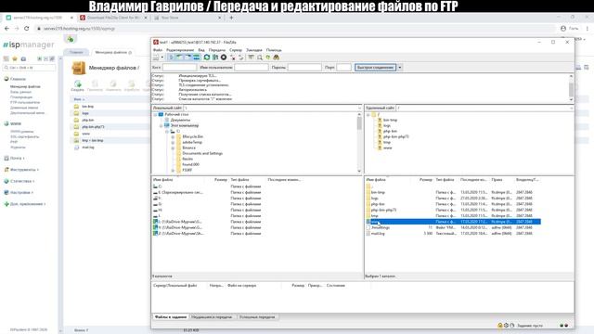Click the browser reload button

pos(27,29)
